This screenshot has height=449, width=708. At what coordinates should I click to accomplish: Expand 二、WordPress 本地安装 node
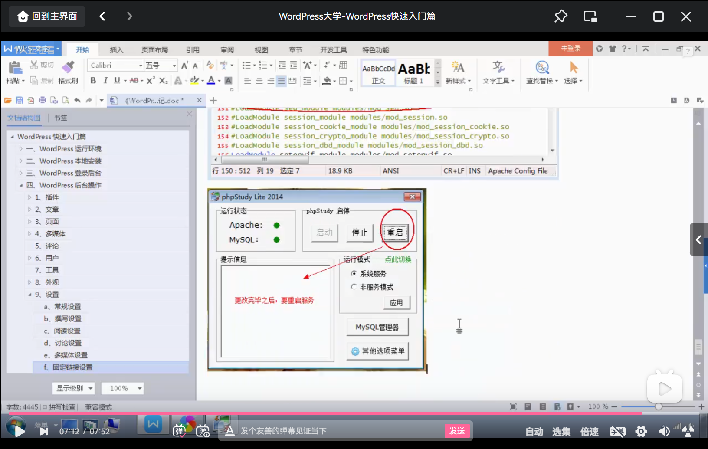20,161
